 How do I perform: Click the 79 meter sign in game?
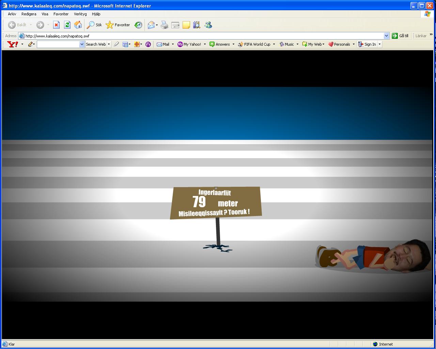(x=216, y=203)
